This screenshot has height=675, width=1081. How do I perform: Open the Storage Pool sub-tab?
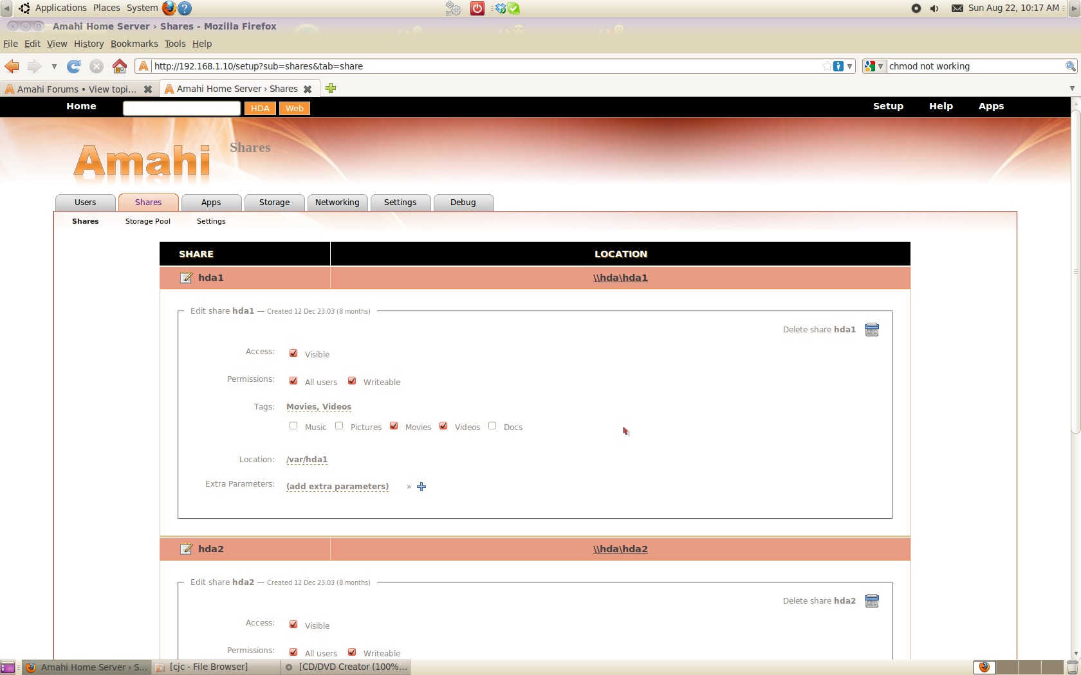(148, 221)
